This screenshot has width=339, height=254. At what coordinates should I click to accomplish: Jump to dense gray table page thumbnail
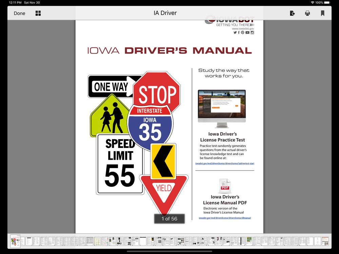tap(90, 241)
